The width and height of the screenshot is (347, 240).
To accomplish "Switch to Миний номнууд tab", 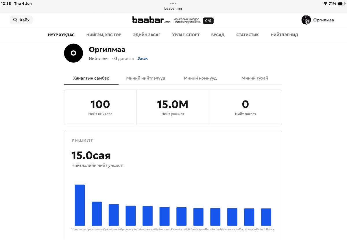I will pyautogui.click(x=200, y=78).
